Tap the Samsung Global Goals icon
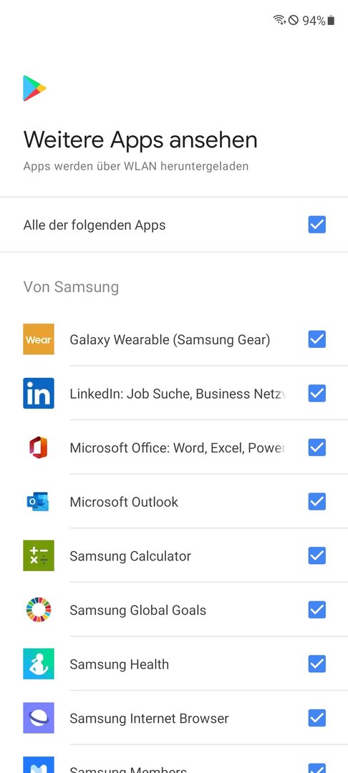 coord(39,610)
